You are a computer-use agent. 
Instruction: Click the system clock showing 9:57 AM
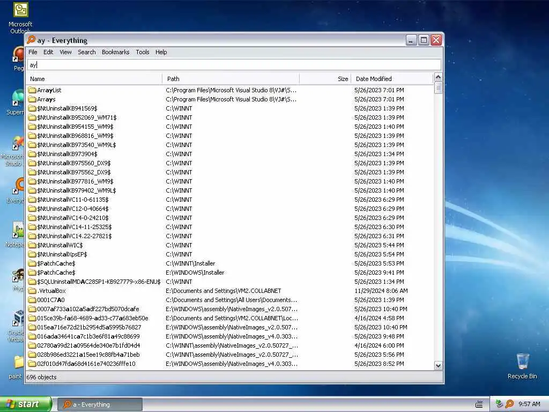pos(529,404)
